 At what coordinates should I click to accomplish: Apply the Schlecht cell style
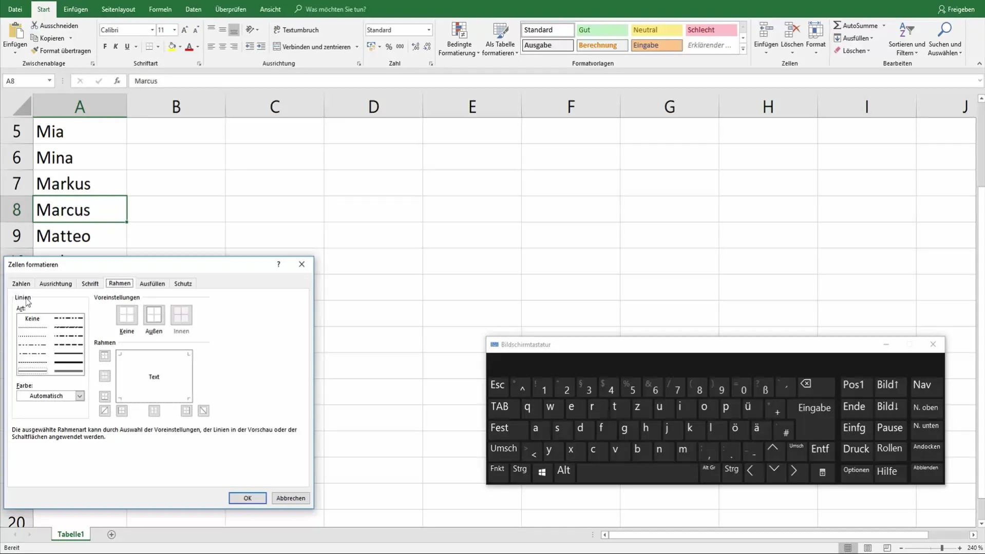(x=711, y=30)
